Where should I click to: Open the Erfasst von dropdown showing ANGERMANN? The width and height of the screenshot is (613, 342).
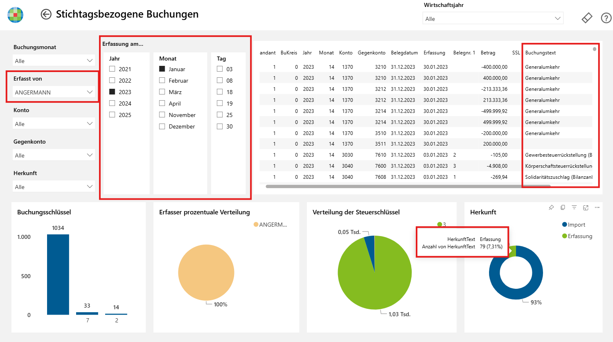[x=54, y=92]
